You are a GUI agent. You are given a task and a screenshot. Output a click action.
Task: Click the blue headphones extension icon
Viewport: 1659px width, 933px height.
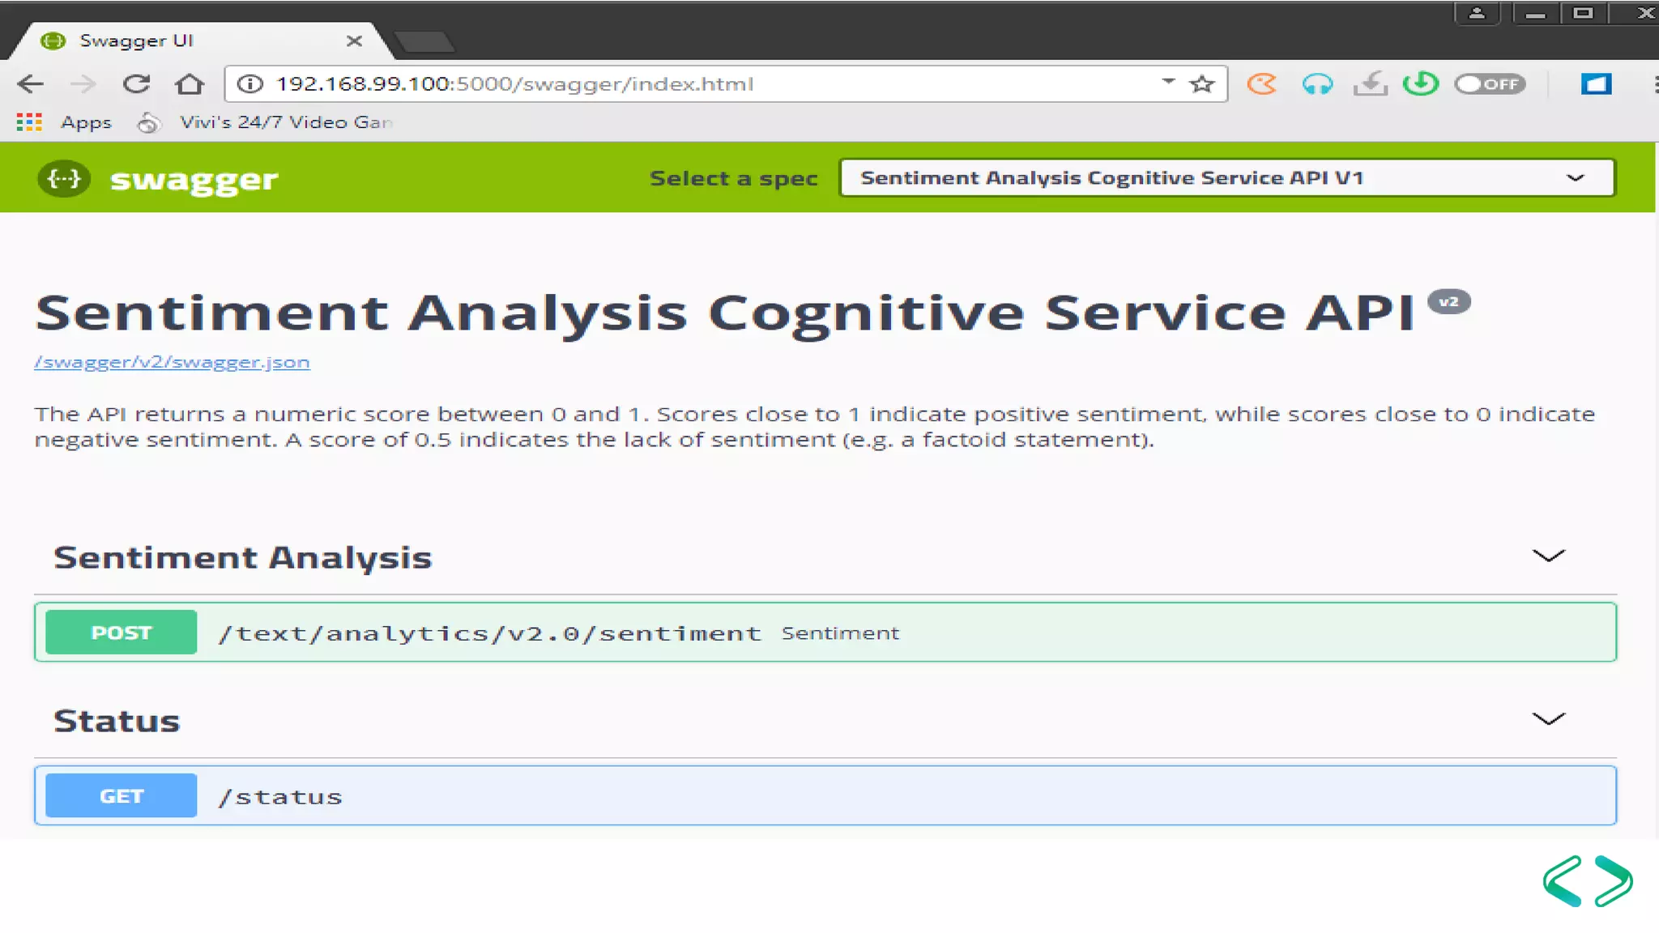click(x=1317, y=84)
